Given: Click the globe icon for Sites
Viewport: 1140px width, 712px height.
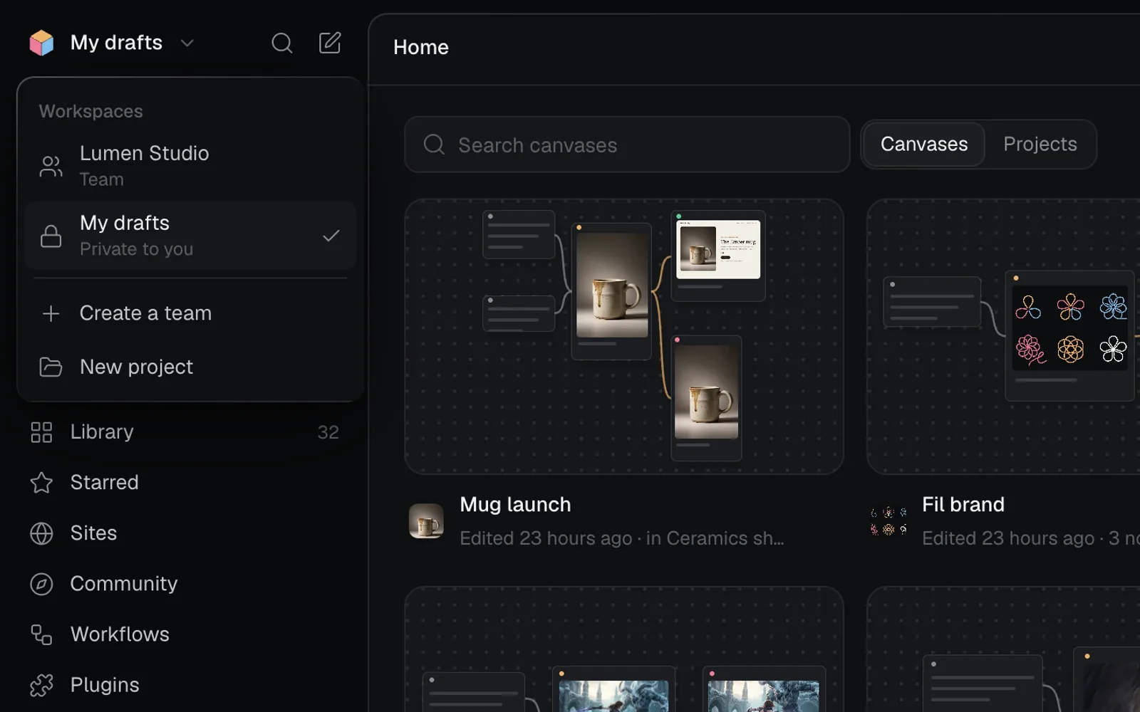Looking at the screenshot, I should click(41, 533).
